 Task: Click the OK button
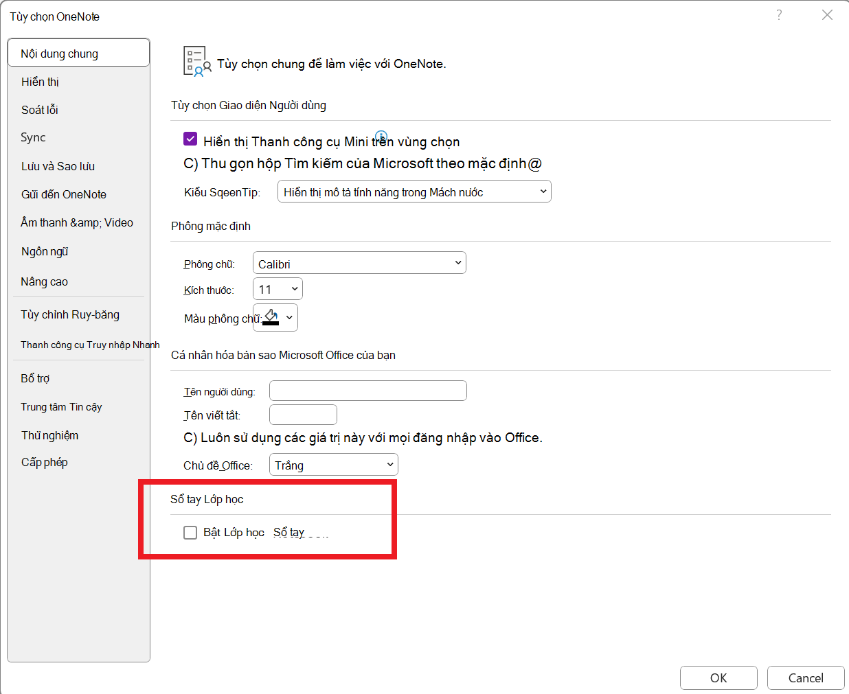pyautogui.click(x=718, y=678)
